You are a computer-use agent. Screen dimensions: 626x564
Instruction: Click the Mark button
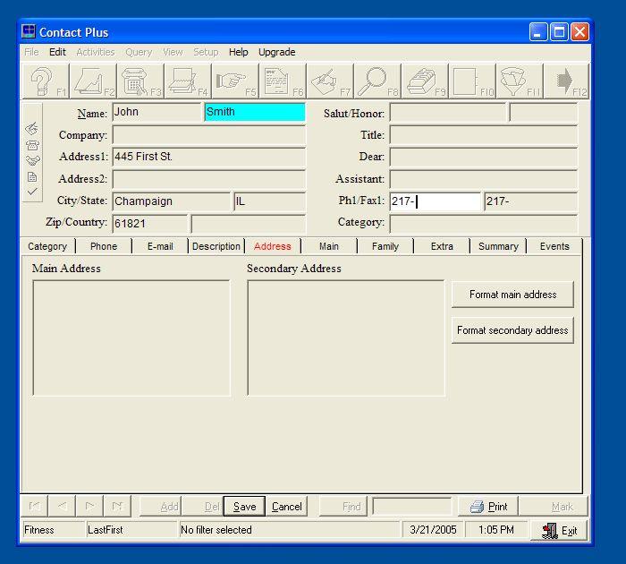554,507
